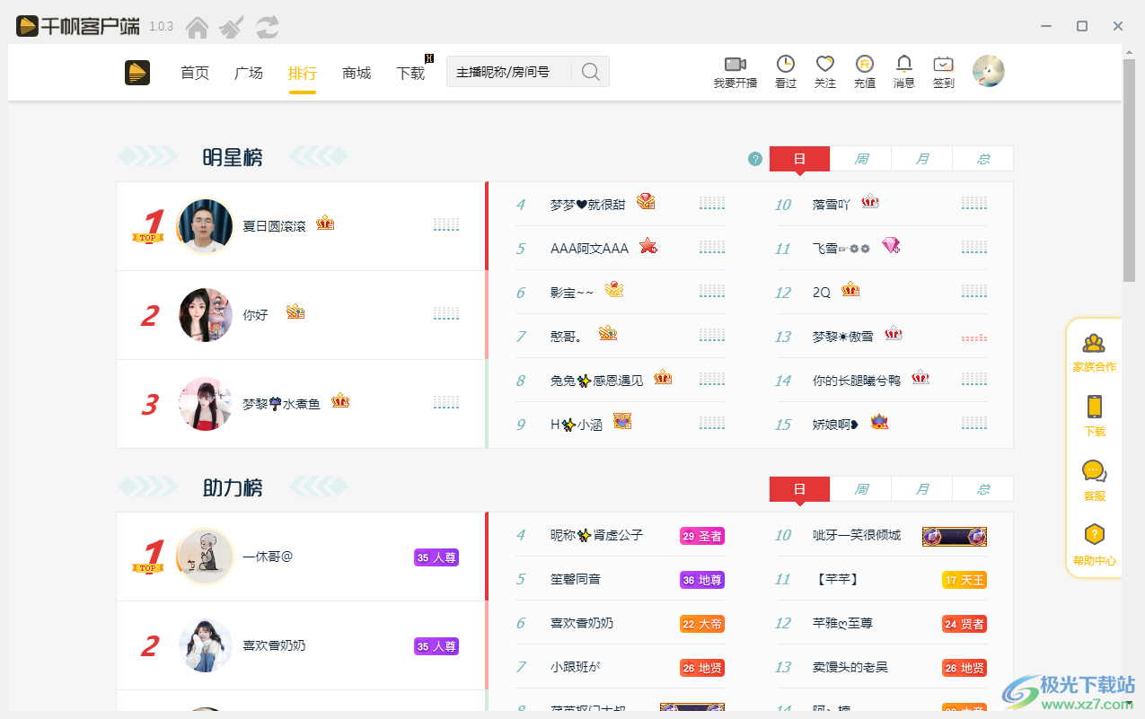The width and height of the screenshot is (1145, 719).
Task: Click the question mark help icon near 明星榜 tabs
Action: [755, 159]
